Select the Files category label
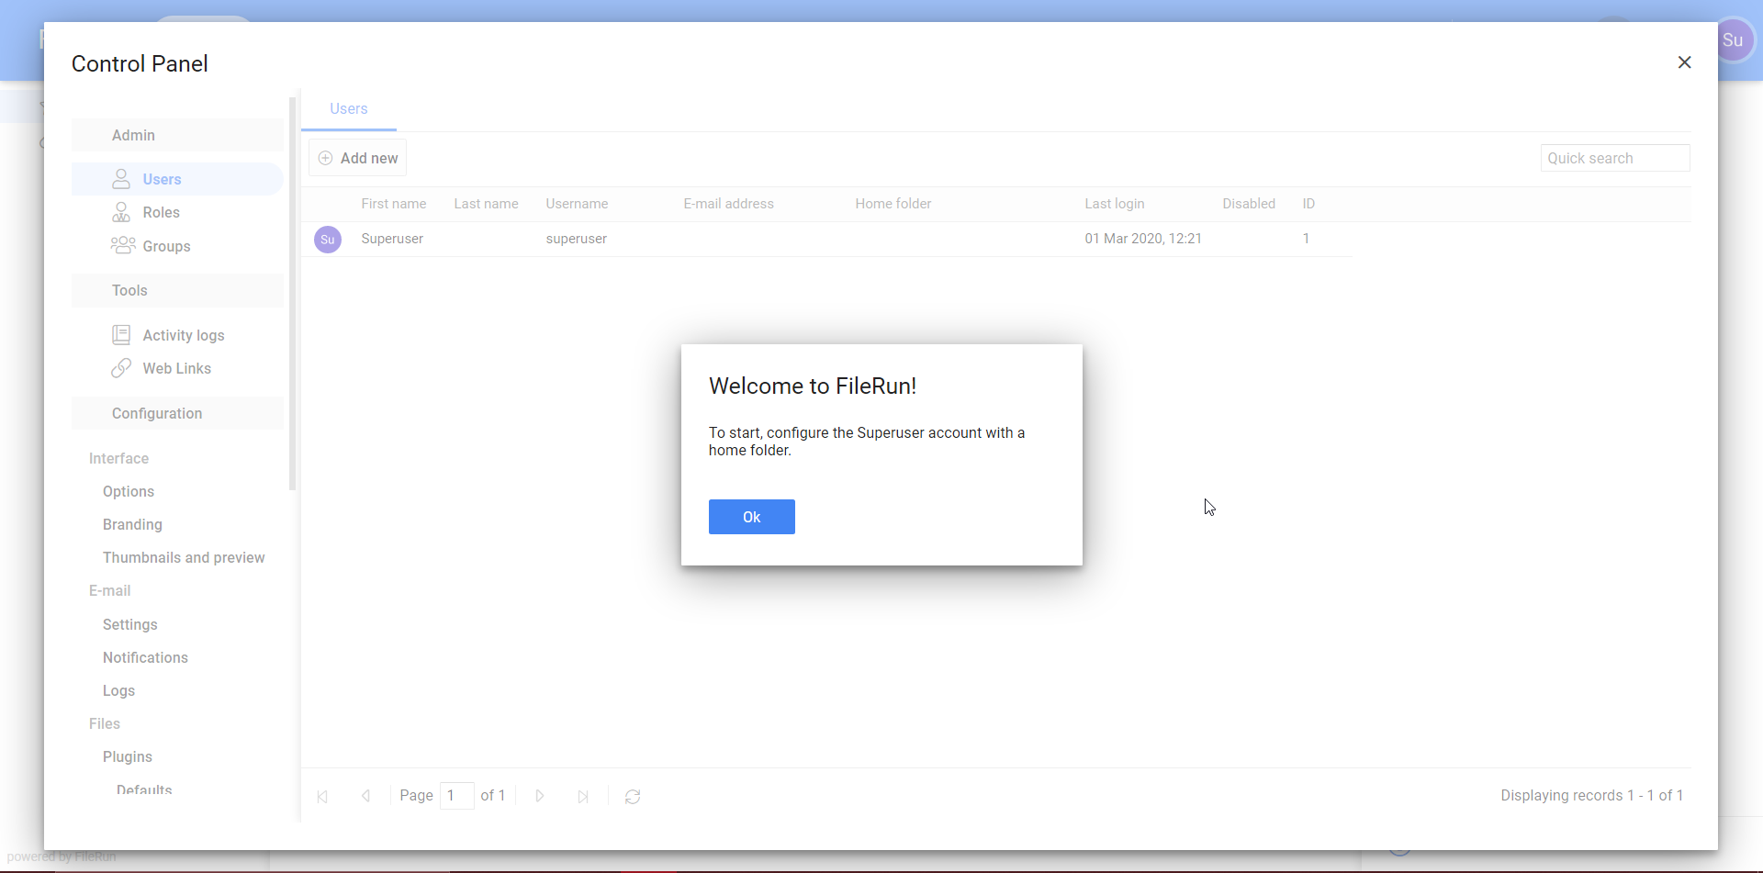 click(105, 723)
